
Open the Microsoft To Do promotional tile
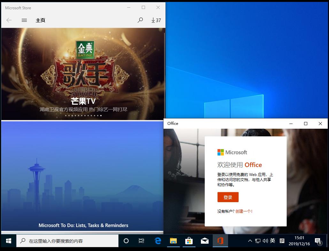pyautogui.click(x=82, y=176)
